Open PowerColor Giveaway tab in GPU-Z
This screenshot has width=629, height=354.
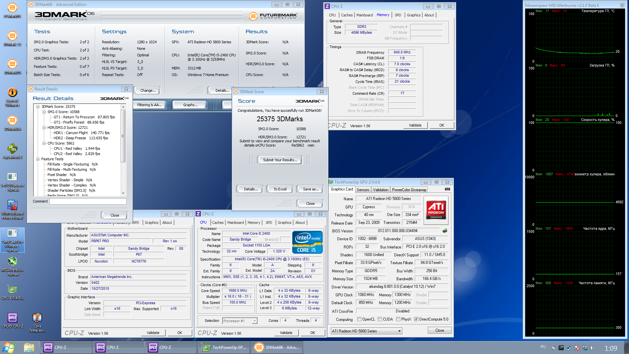click(409, 190)
